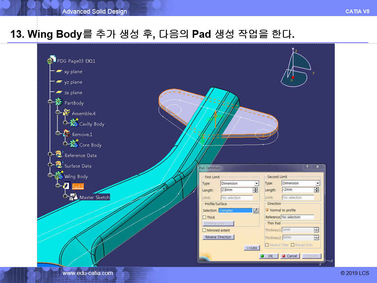Click the PDG Page03 EX11 part icon
Screen dimensions: 377x283
point(52,60)
